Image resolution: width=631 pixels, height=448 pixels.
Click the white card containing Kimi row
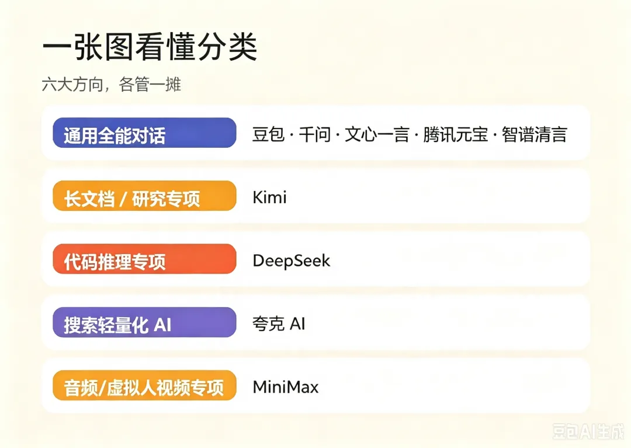315,196
